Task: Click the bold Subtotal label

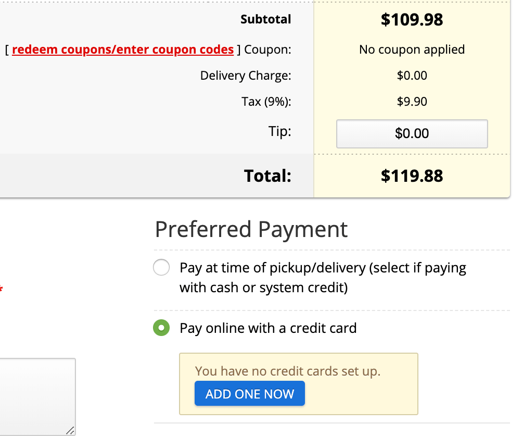Action: tap(265, 20)
